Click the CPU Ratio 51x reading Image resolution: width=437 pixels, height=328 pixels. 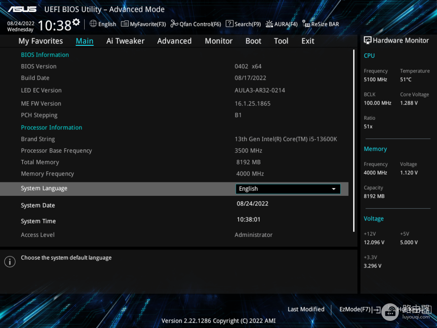pos(368,127)
